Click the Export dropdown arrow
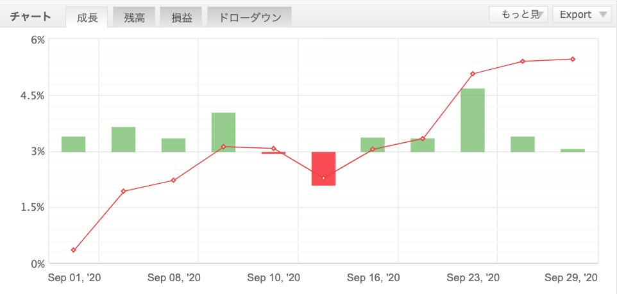This screenshot has height=294, width=617. coord(602,15)
